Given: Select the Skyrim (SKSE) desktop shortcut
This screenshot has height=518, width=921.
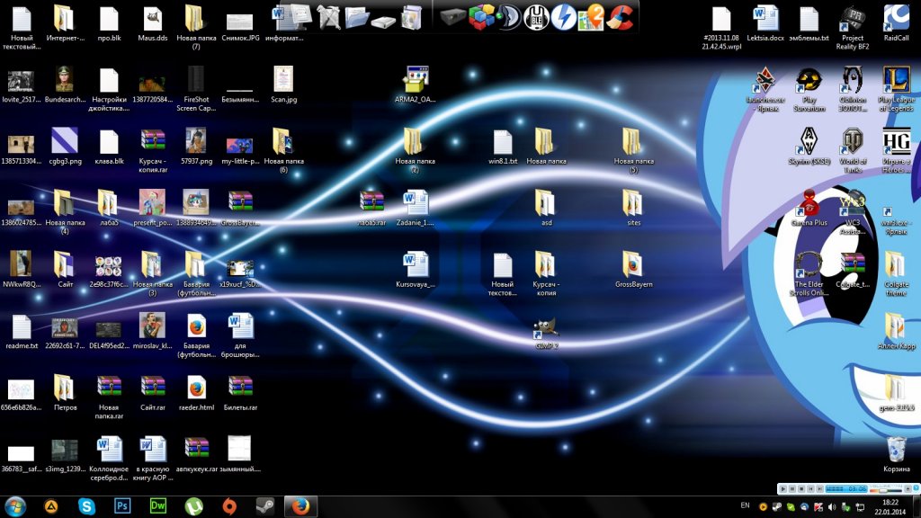Looking at the screenshot, I should coord(808,142).
